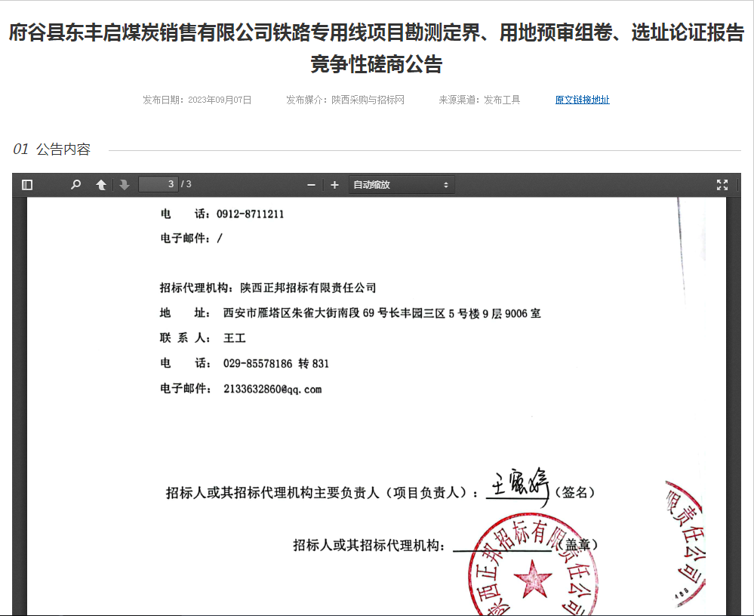Click the 来源渠道：发布工具 text
The width and height of the screenshot is (754, 616).
click(479, 100)
